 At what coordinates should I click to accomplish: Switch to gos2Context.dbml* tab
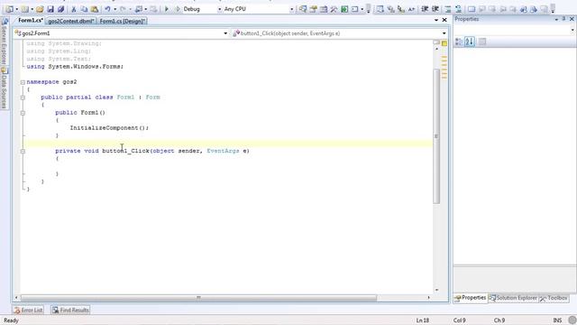(71, 21)
